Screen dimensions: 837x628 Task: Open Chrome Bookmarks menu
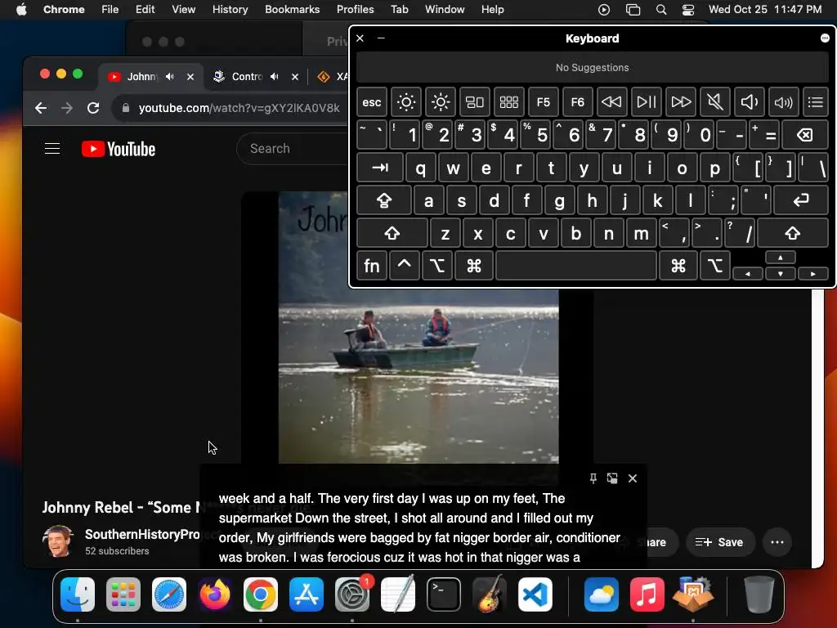292,9
